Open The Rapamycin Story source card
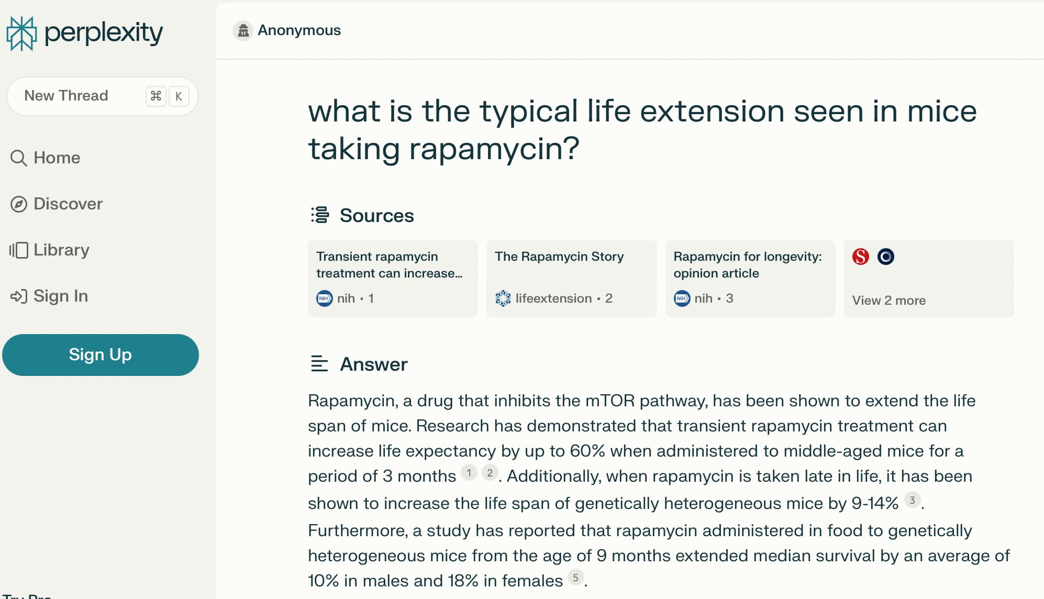1044x599 pixels. point(572,279)
